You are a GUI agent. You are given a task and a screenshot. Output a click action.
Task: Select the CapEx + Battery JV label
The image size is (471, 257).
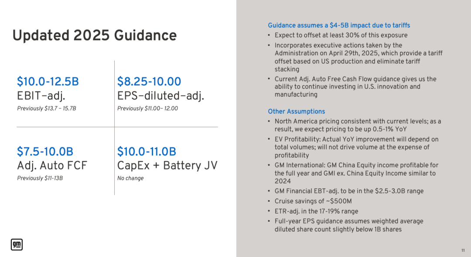tap(167, 166)
